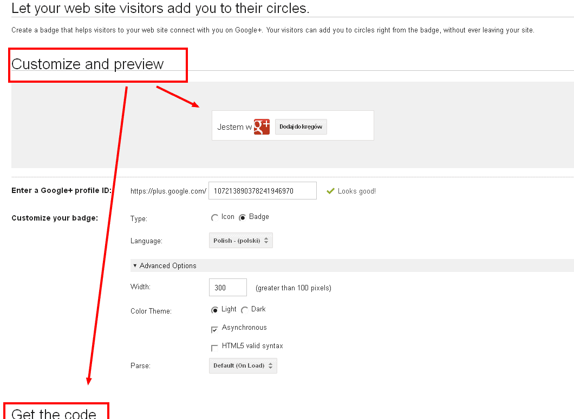This screenshot has width=574, height=419.
Task: Select the Badge type radio button
Action: coord(242,217)
